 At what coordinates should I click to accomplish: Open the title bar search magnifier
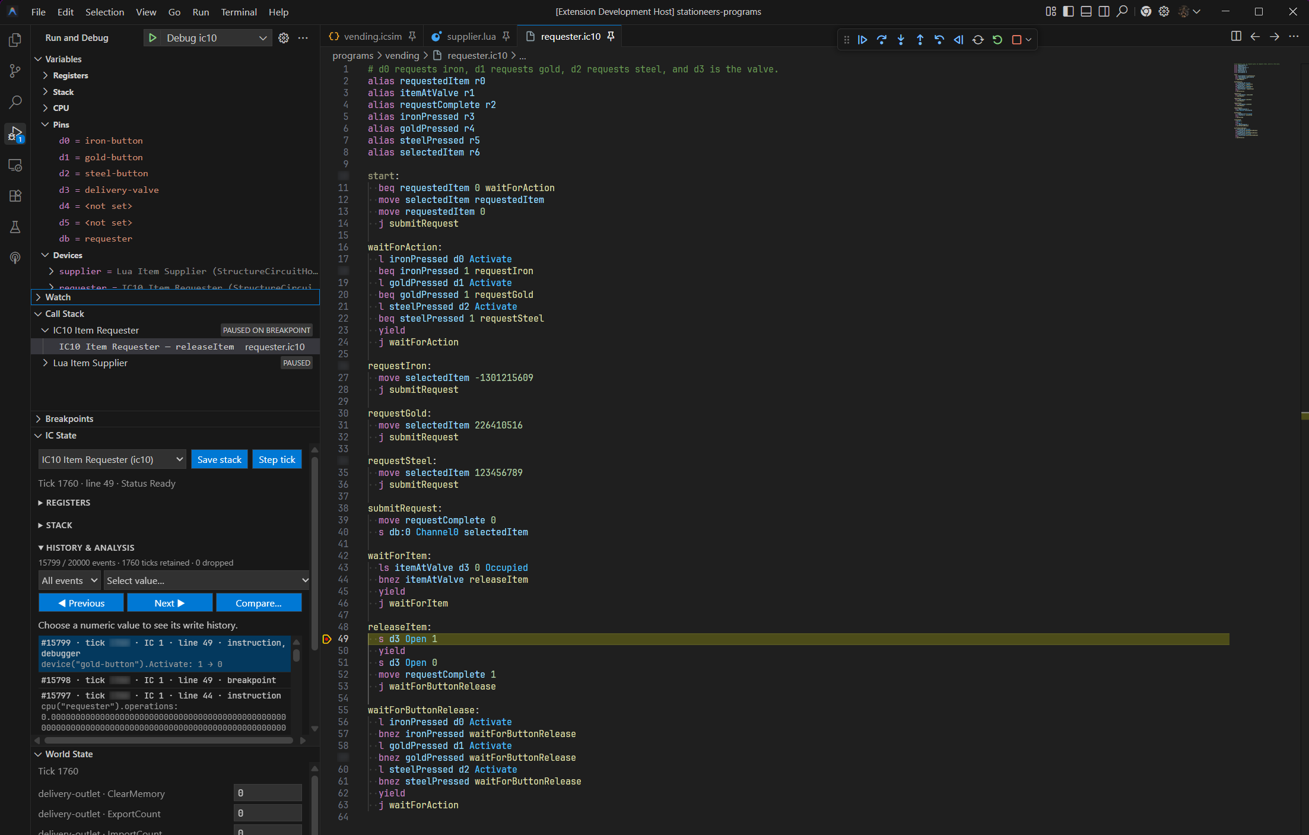tap(1122, 12)
